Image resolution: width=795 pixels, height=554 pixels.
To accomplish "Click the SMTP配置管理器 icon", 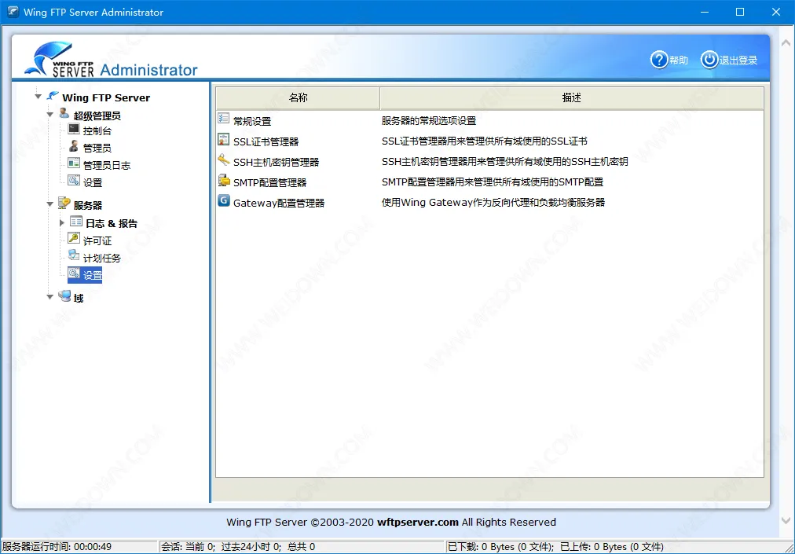I will pos(224,180).
